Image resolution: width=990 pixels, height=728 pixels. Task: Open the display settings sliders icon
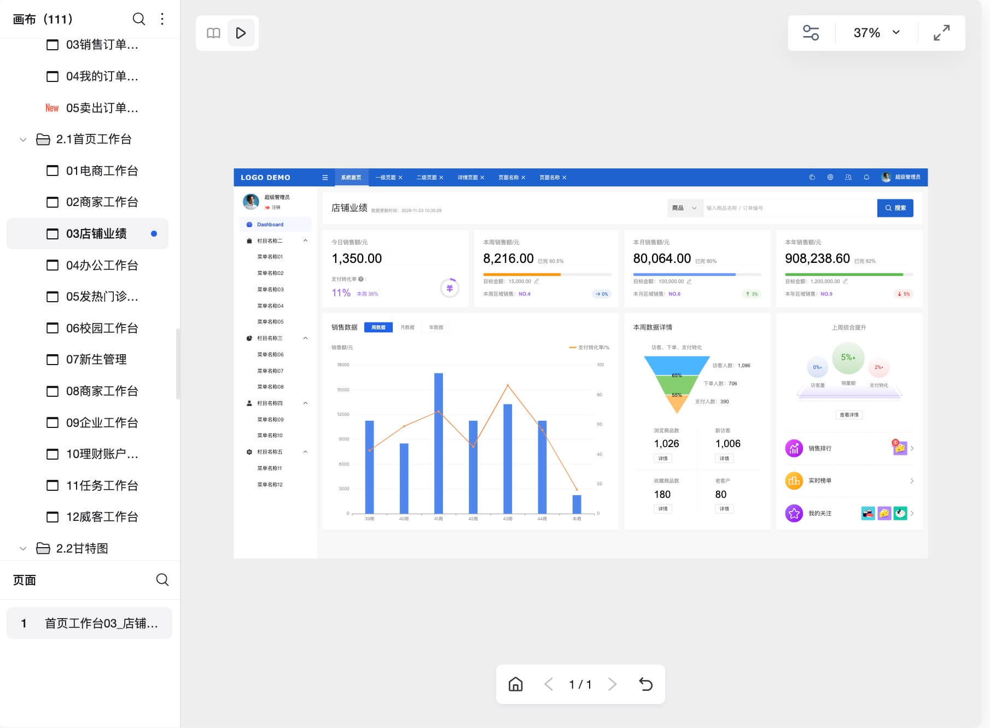[811, 33]
